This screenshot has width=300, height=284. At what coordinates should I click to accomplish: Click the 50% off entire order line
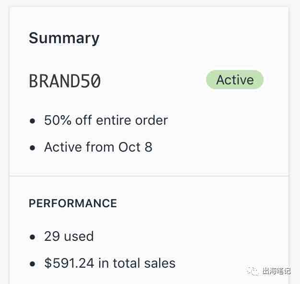(x=106, y=120)
